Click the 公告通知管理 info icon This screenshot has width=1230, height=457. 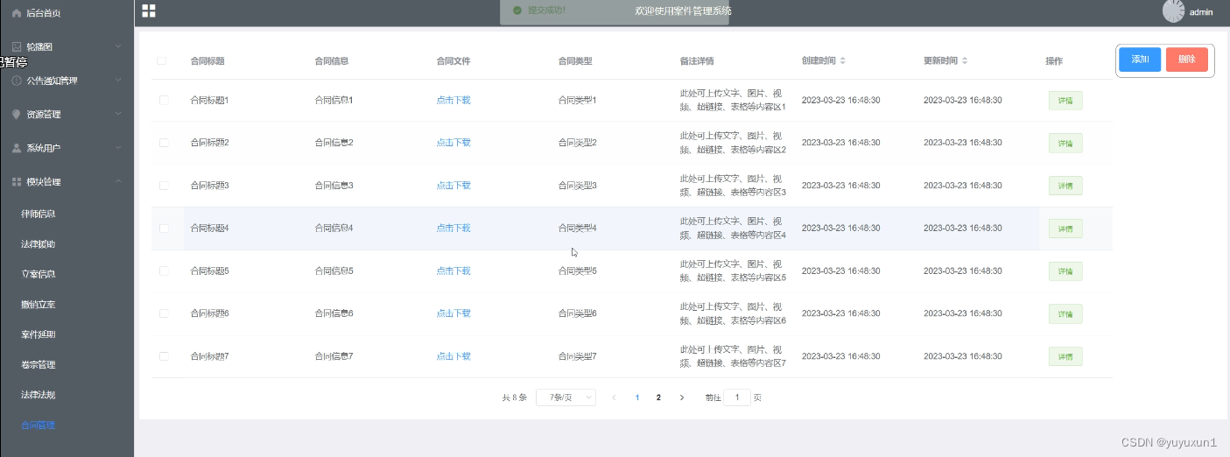pyautogui.click(x=17, y=81)
